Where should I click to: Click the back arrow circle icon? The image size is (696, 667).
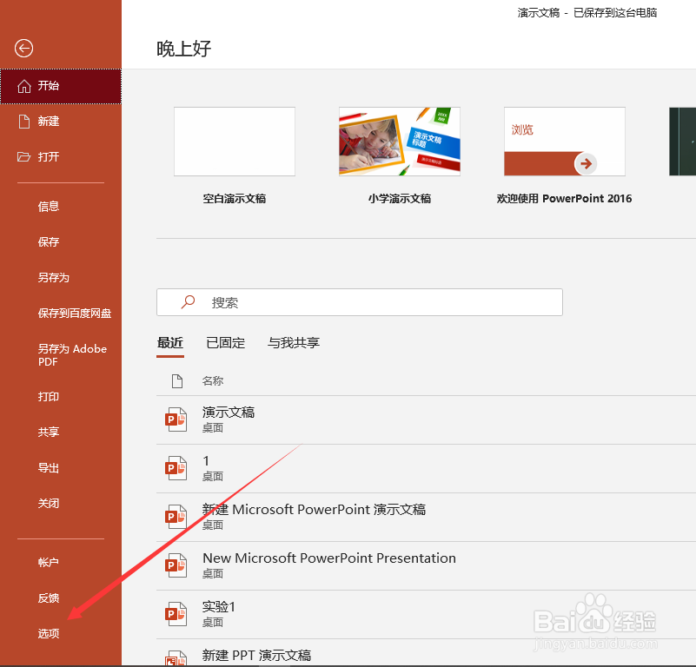point(23,49)
